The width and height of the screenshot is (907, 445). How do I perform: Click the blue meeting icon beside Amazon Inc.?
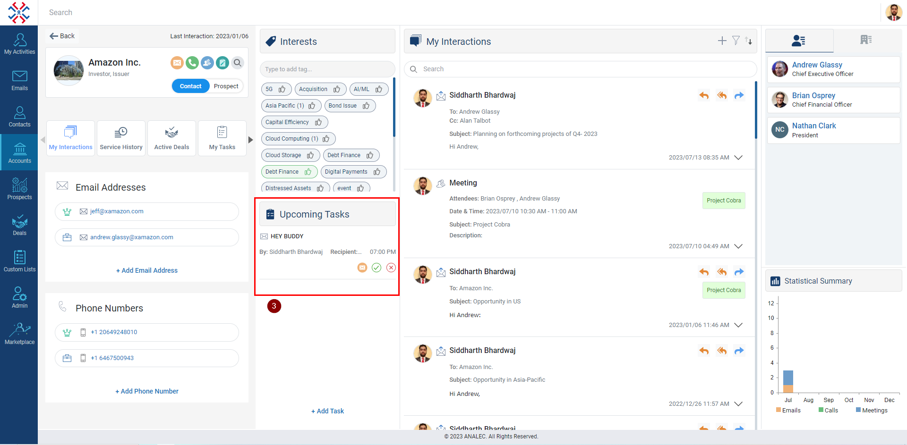(207, 62)
